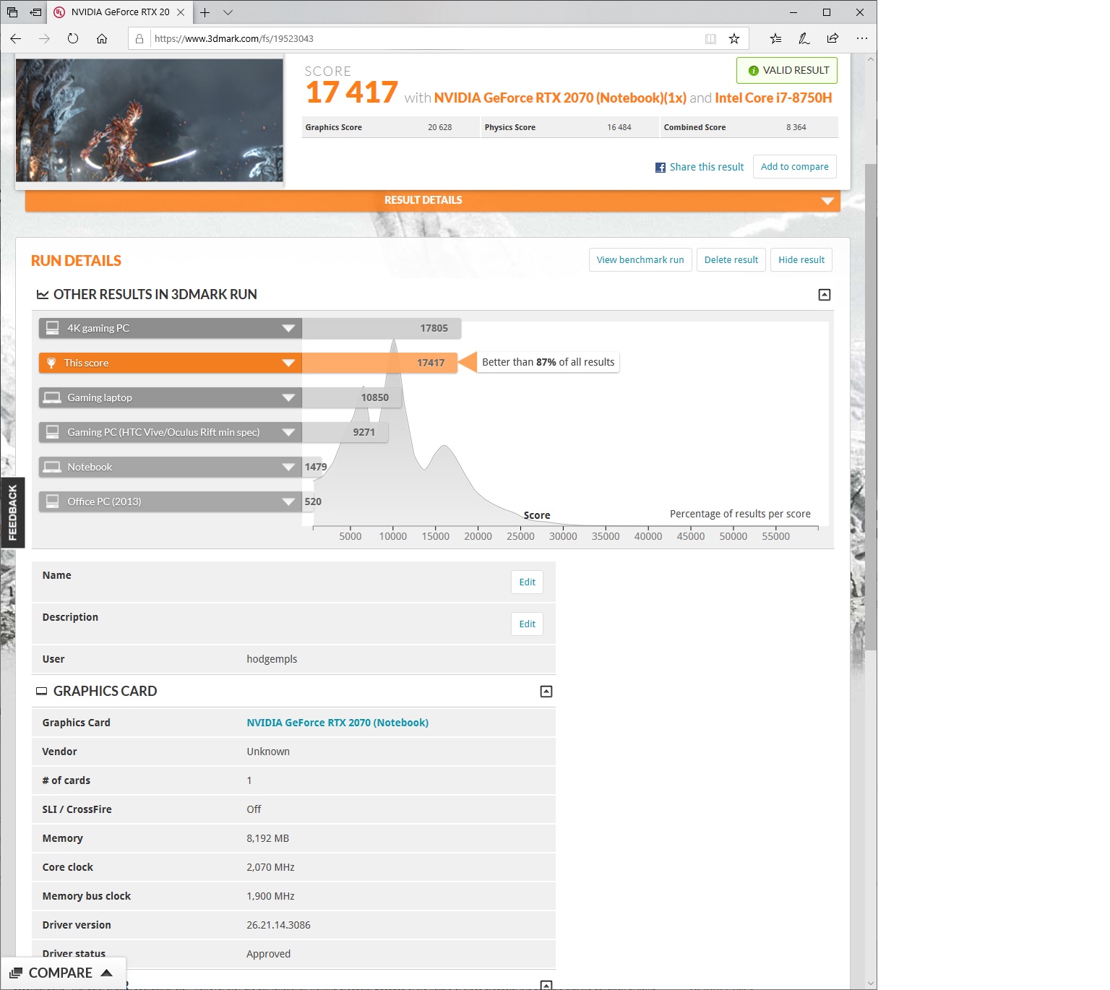1110x990 pixels.
Task: Open the Fire Strike benchmark thumbnail
Action: [150, 120]
